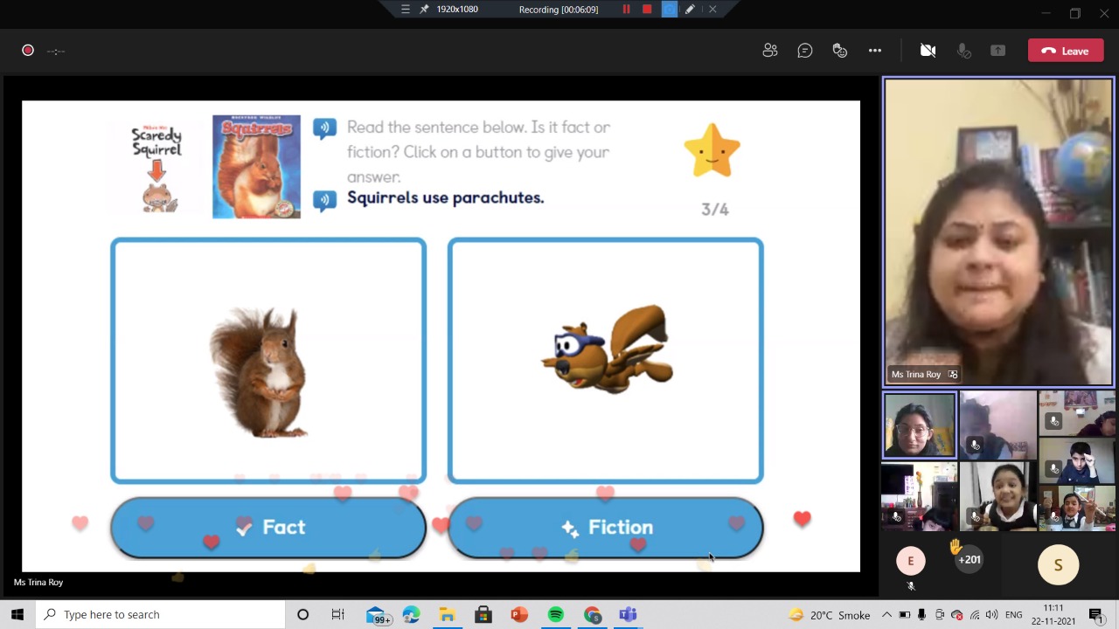The height and width of the screenshot is (629, 1119).
Task: Open PowerPoint from the taskbar
Action: tap(519, 615)
